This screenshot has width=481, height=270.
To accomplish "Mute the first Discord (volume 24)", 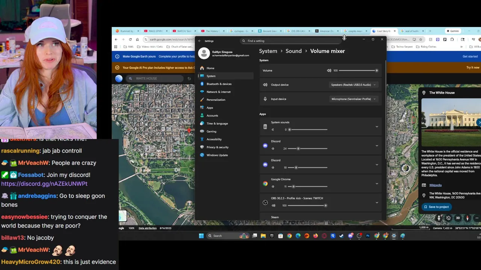I will click(273, 148).
